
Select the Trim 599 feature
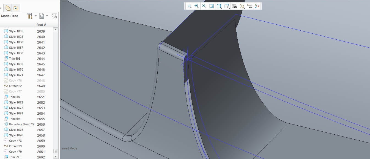coord(15,157)
